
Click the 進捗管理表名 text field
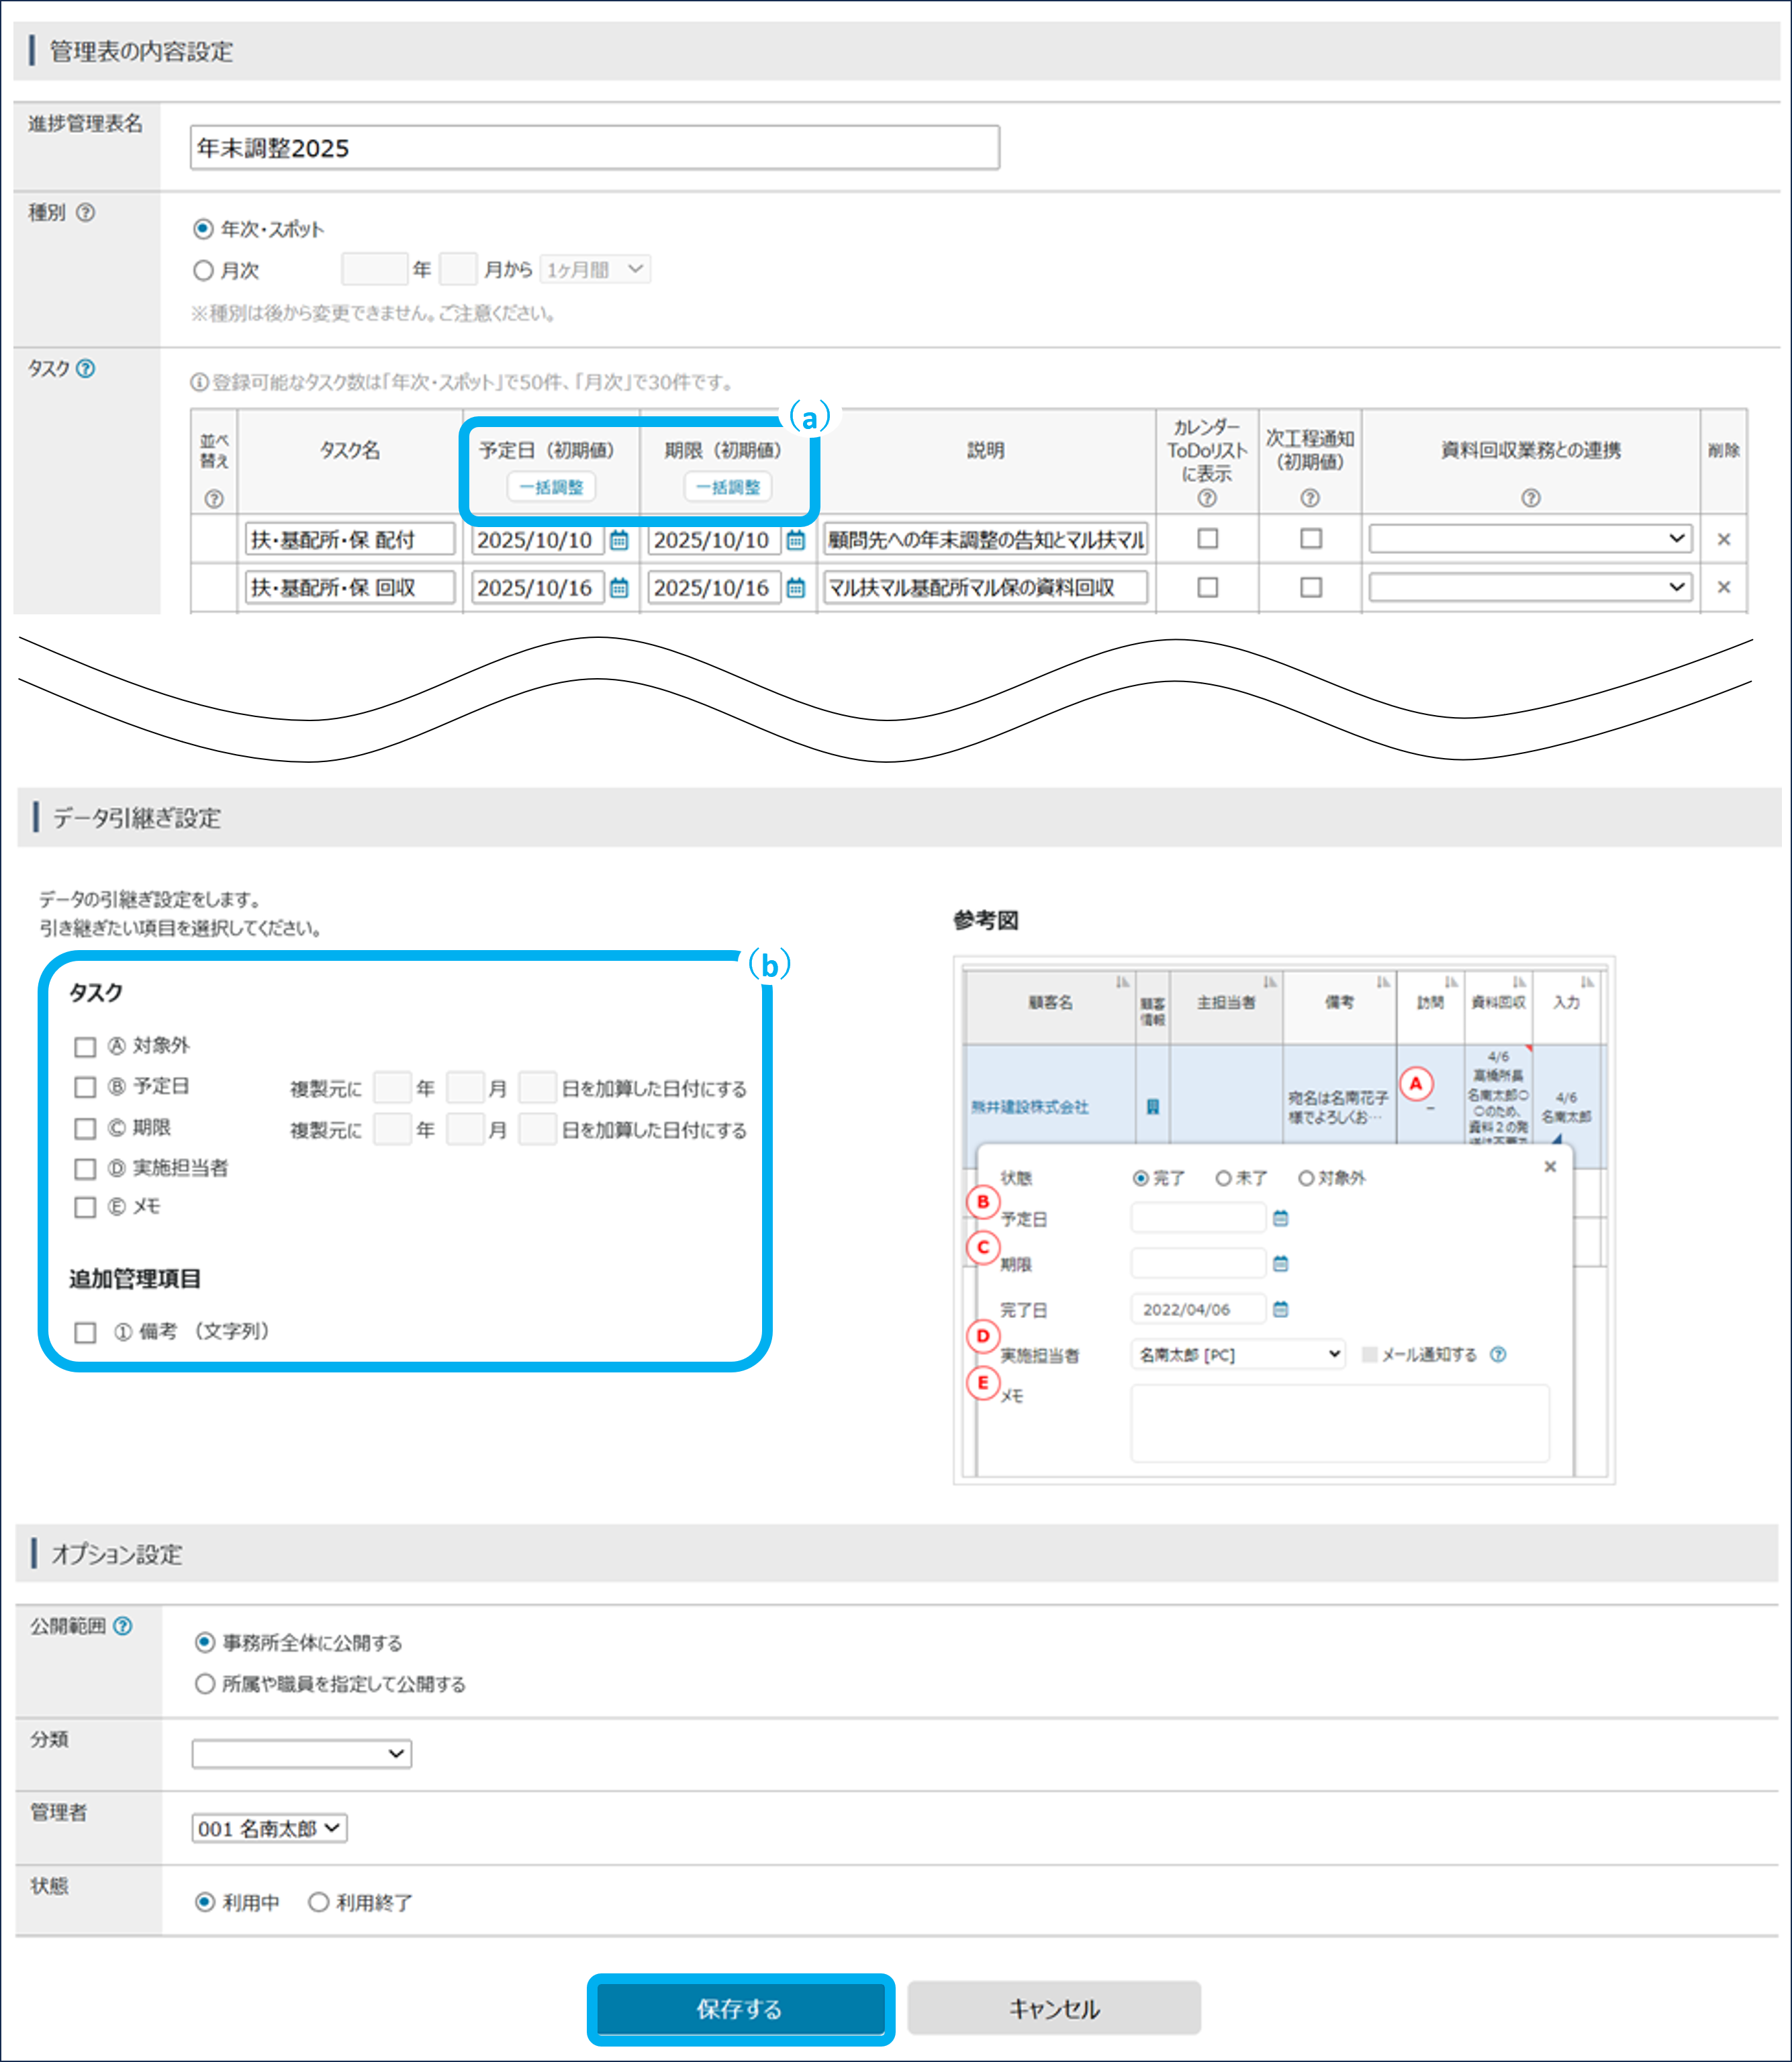pyautogui.click(x=594, y=148)
